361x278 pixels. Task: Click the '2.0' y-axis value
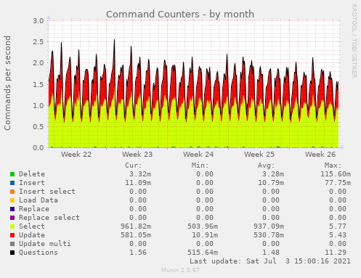pyautogui.click(x=38, y=63)
